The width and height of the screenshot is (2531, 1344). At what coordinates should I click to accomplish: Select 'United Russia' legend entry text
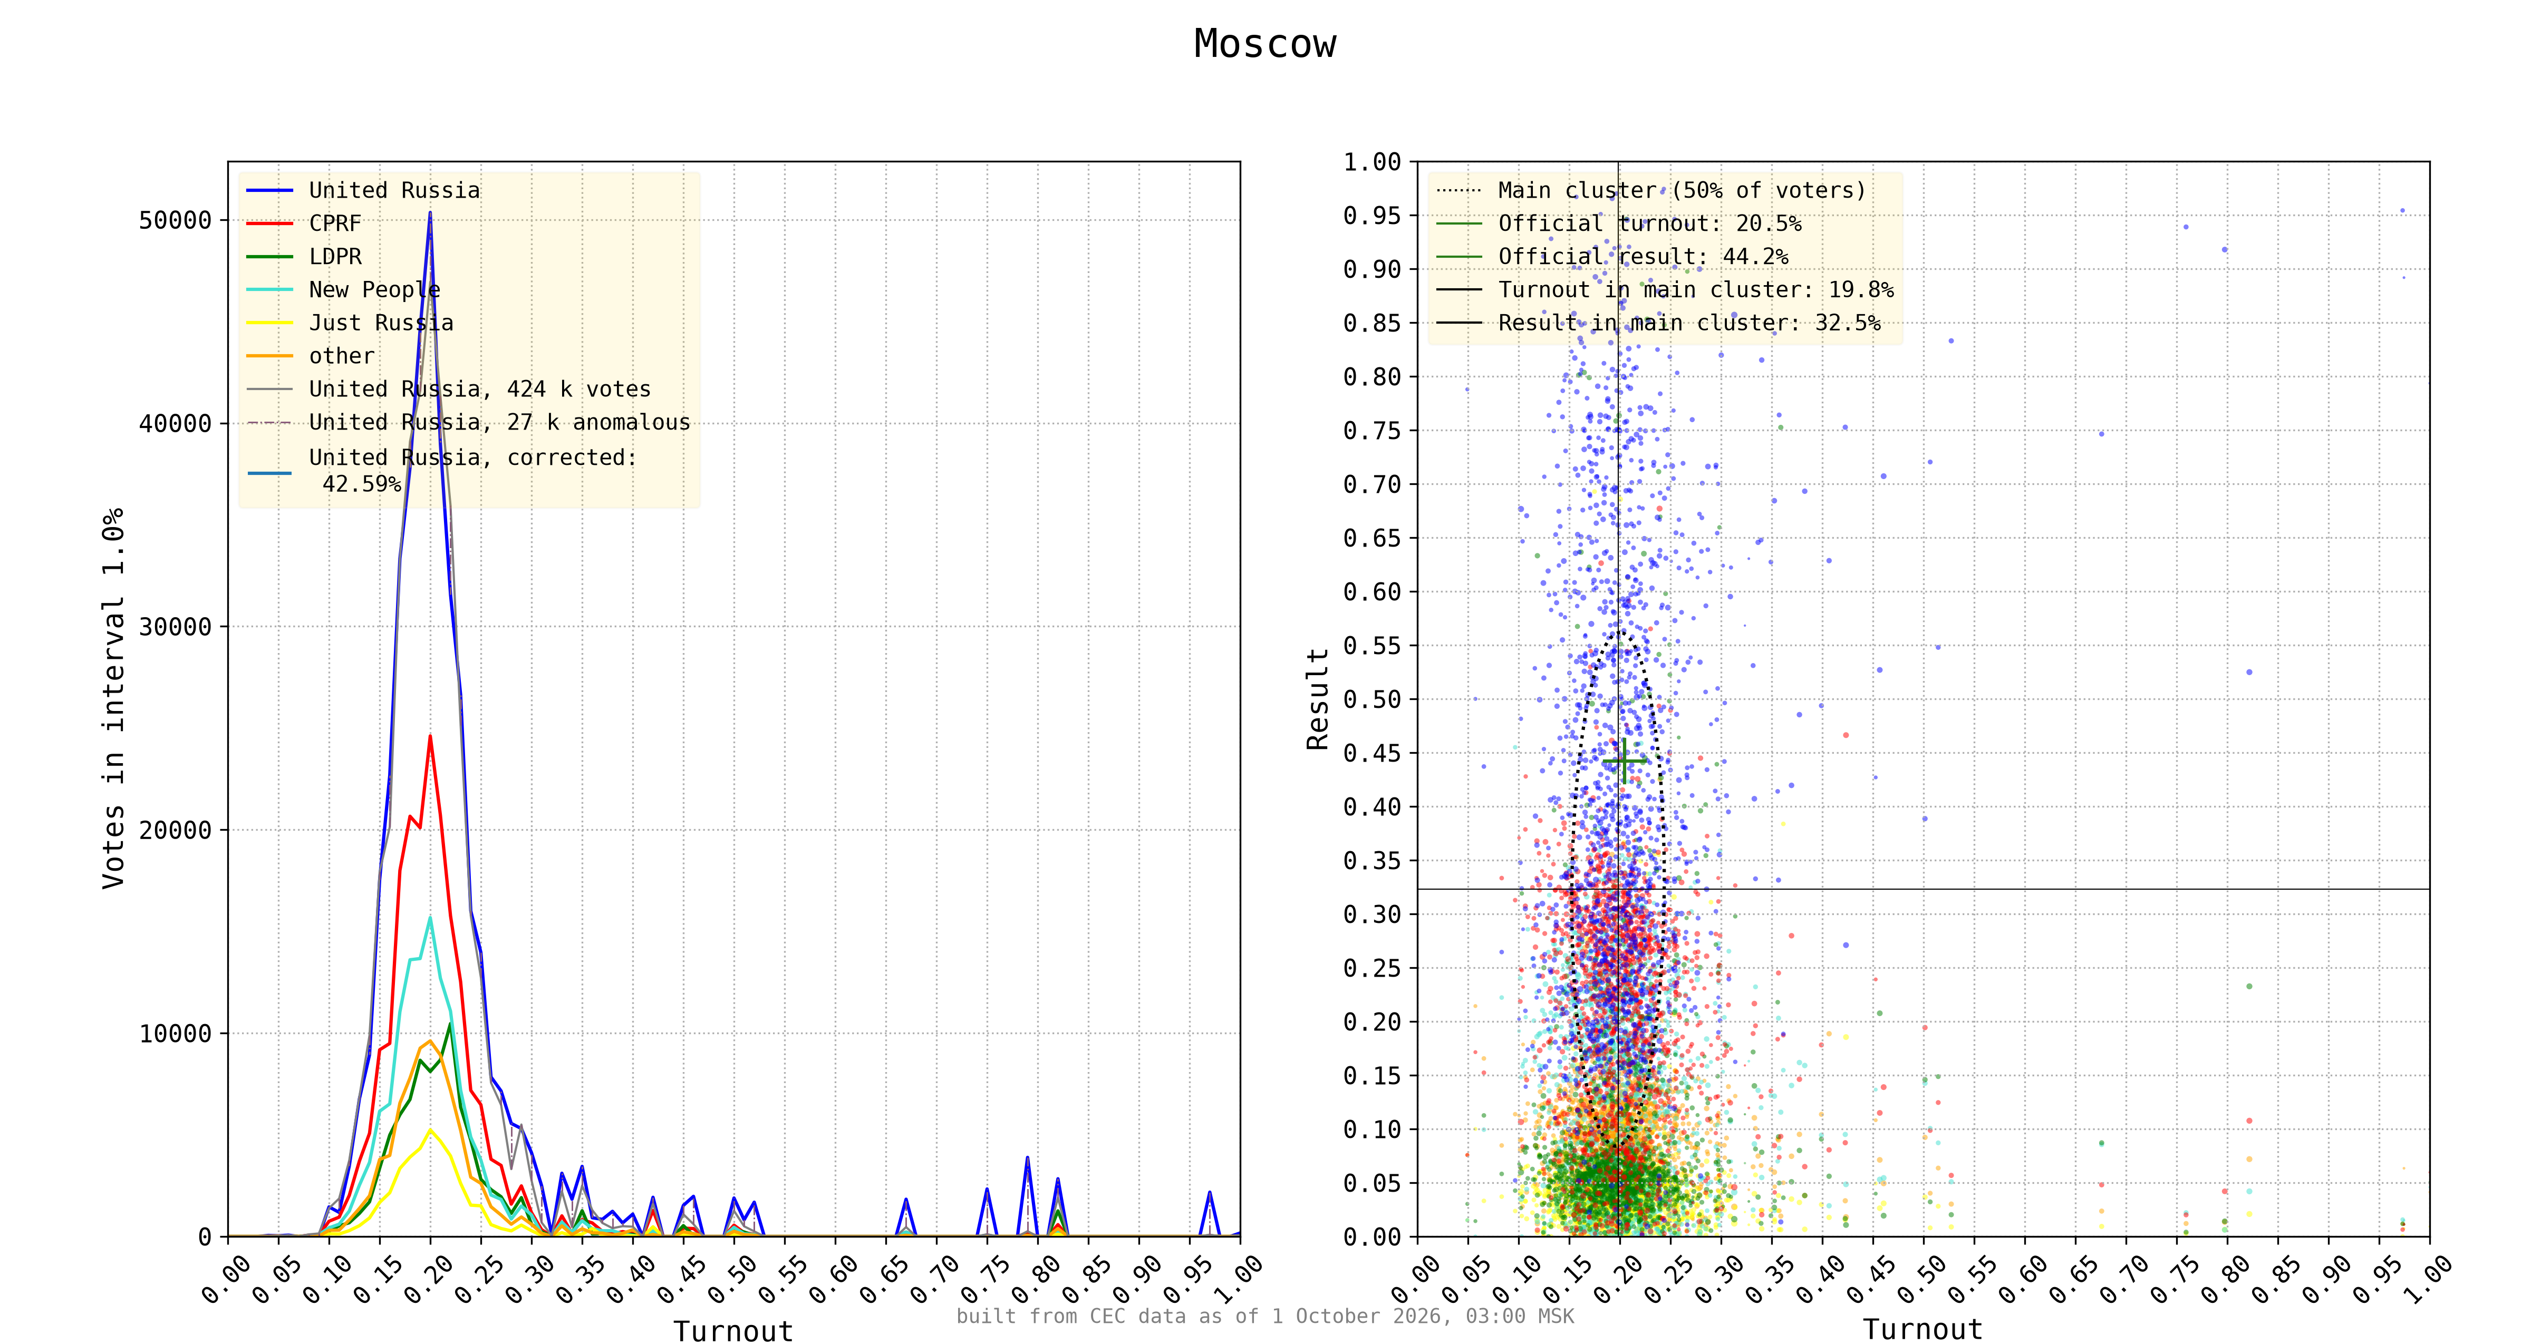[x=394, y=191]
